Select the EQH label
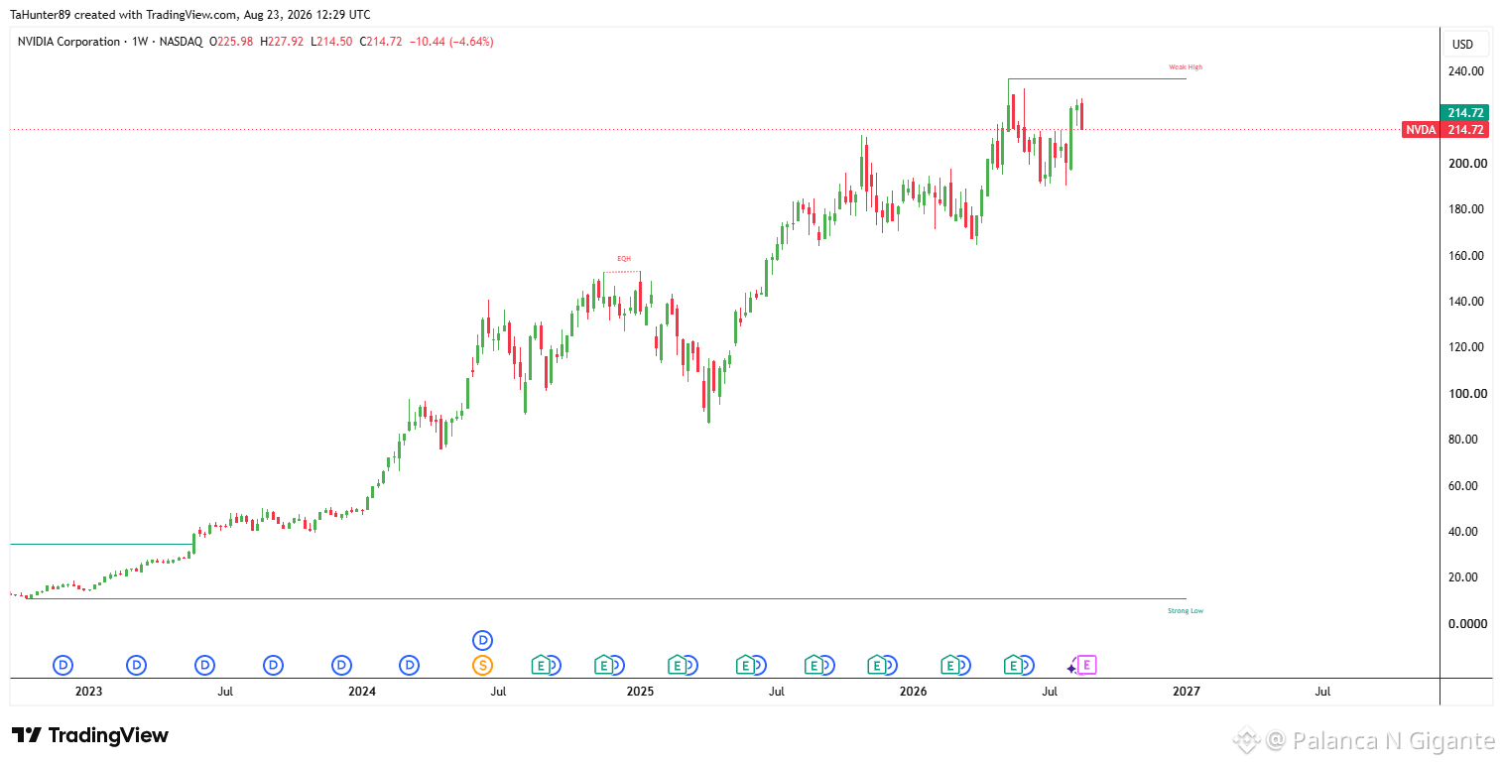1503x765 pixels. coord(624,258)
